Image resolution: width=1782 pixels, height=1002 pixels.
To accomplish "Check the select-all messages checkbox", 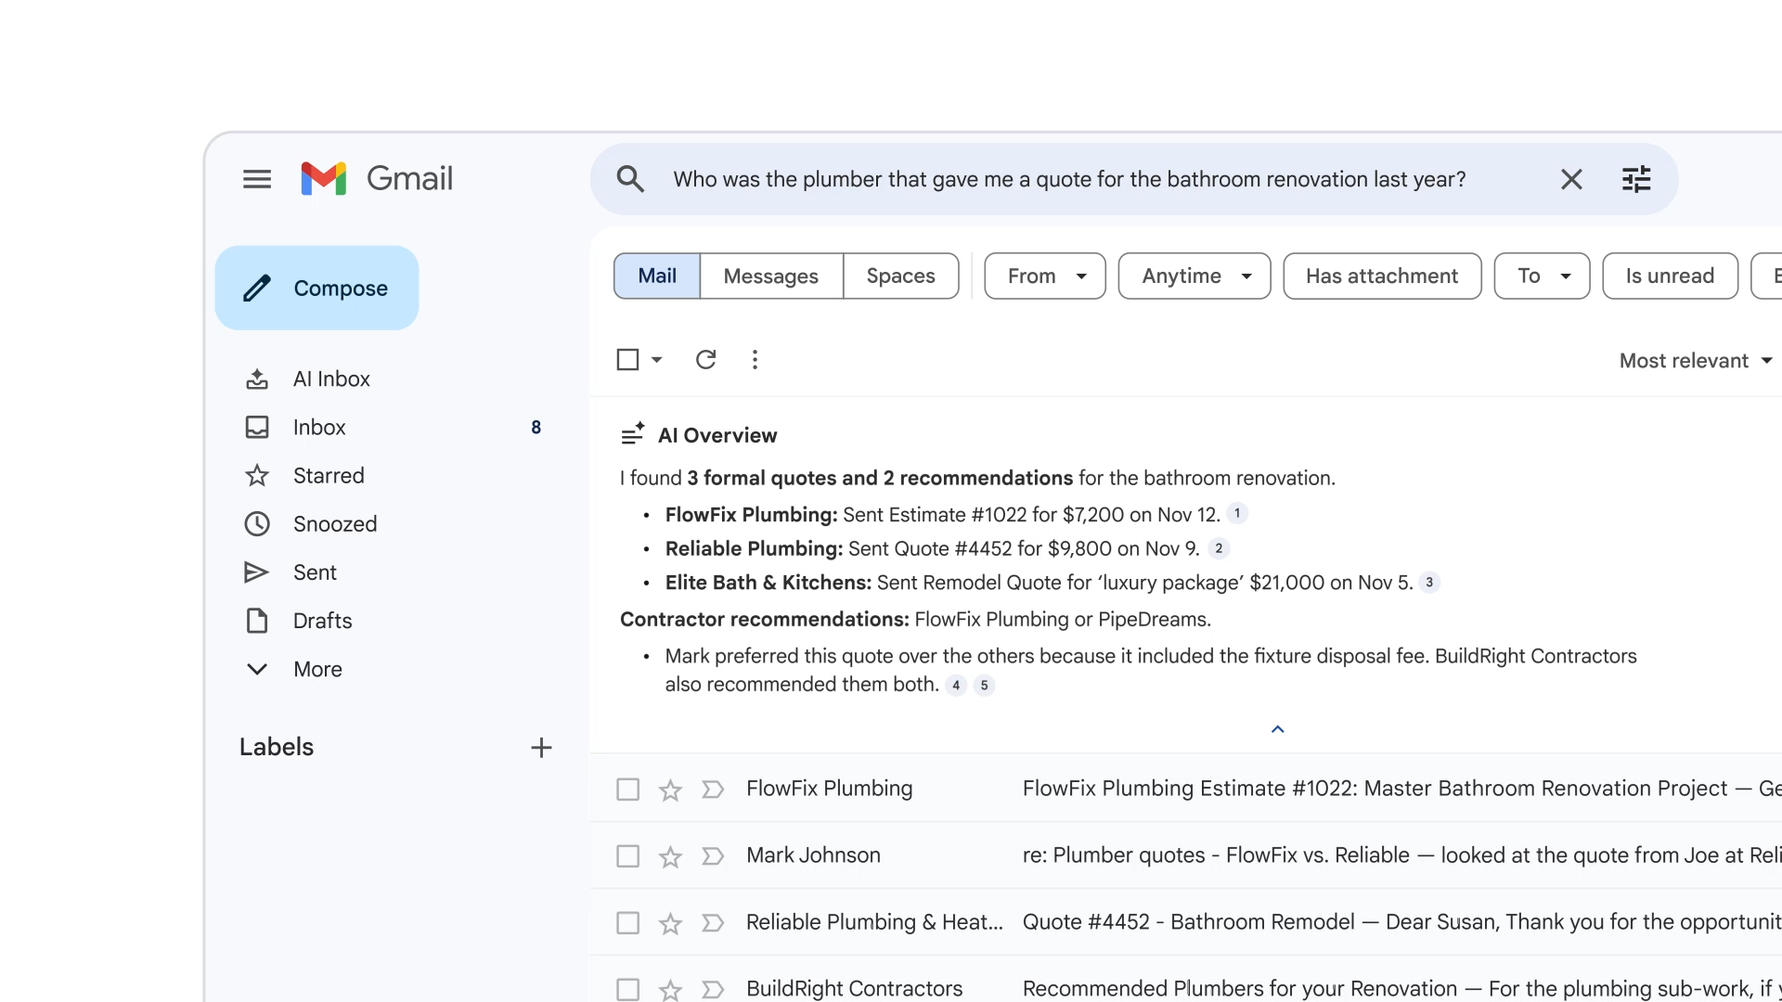I will (628, 359).
